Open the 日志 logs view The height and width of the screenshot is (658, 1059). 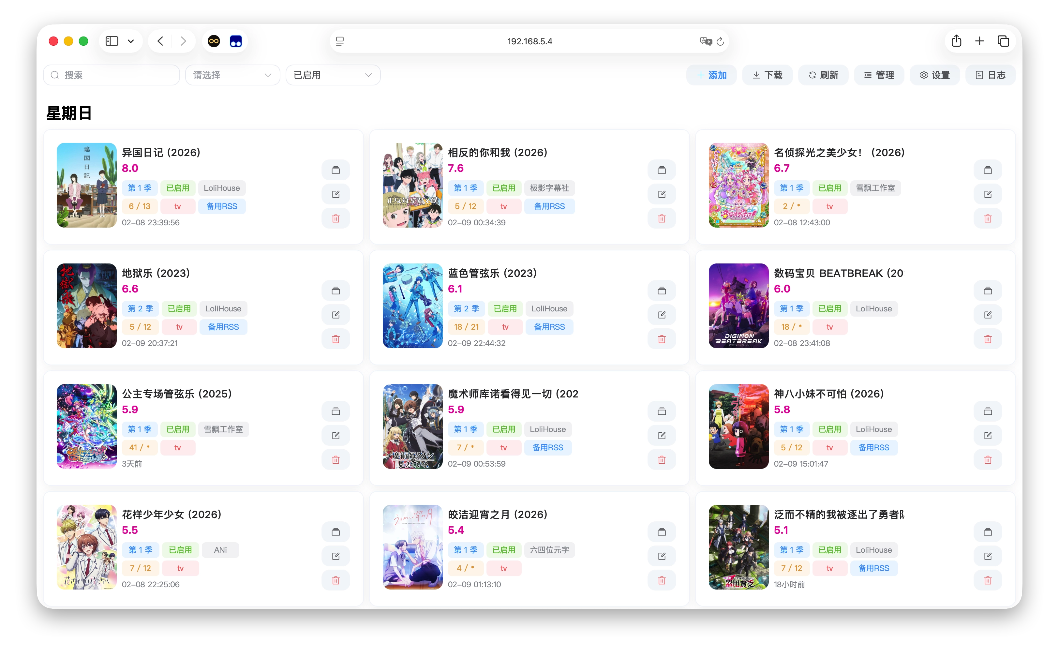coord(990,75)
